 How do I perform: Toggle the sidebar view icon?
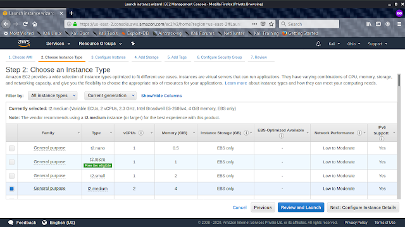378,24
